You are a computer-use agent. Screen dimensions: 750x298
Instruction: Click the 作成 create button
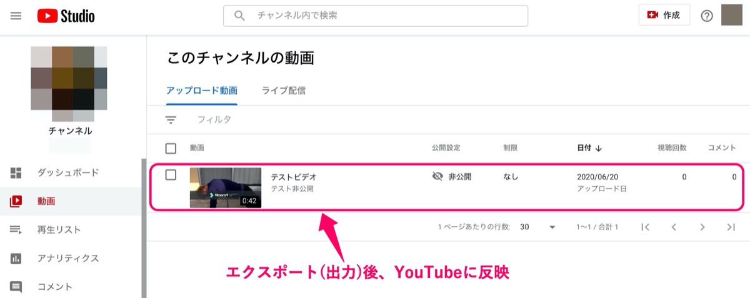[x=664, y=15]
